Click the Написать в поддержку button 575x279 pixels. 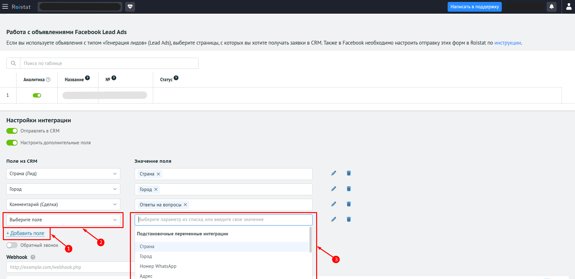[474, 7]
